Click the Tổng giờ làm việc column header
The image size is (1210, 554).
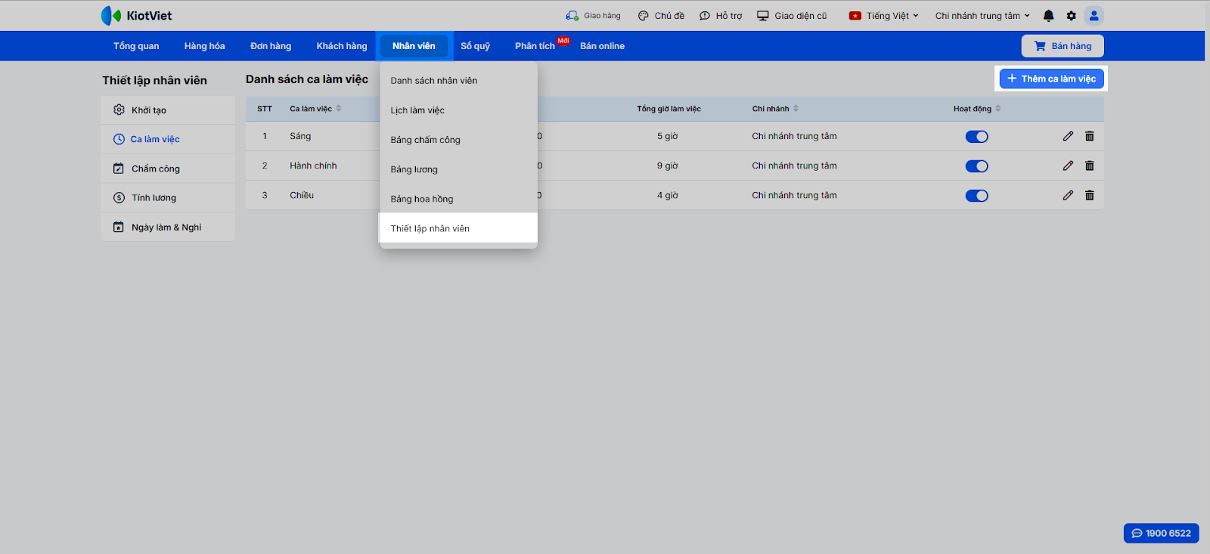pyautogui.click(x=669, y=109)
